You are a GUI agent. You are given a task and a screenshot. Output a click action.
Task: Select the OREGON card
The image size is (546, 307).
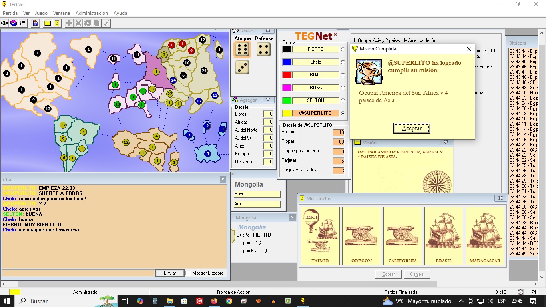(361, 236)
